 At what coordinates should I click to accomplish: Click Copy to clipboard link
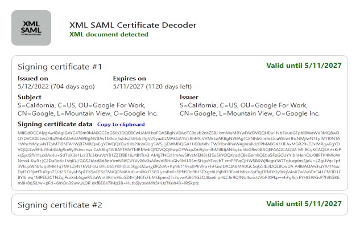coord(121,124)
